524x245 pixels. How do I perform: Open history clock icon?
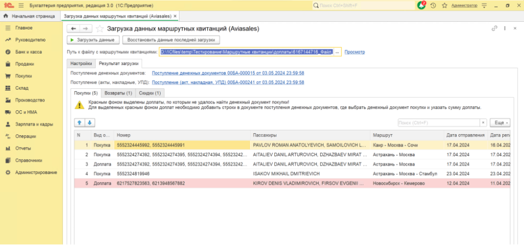pos(433,6)
